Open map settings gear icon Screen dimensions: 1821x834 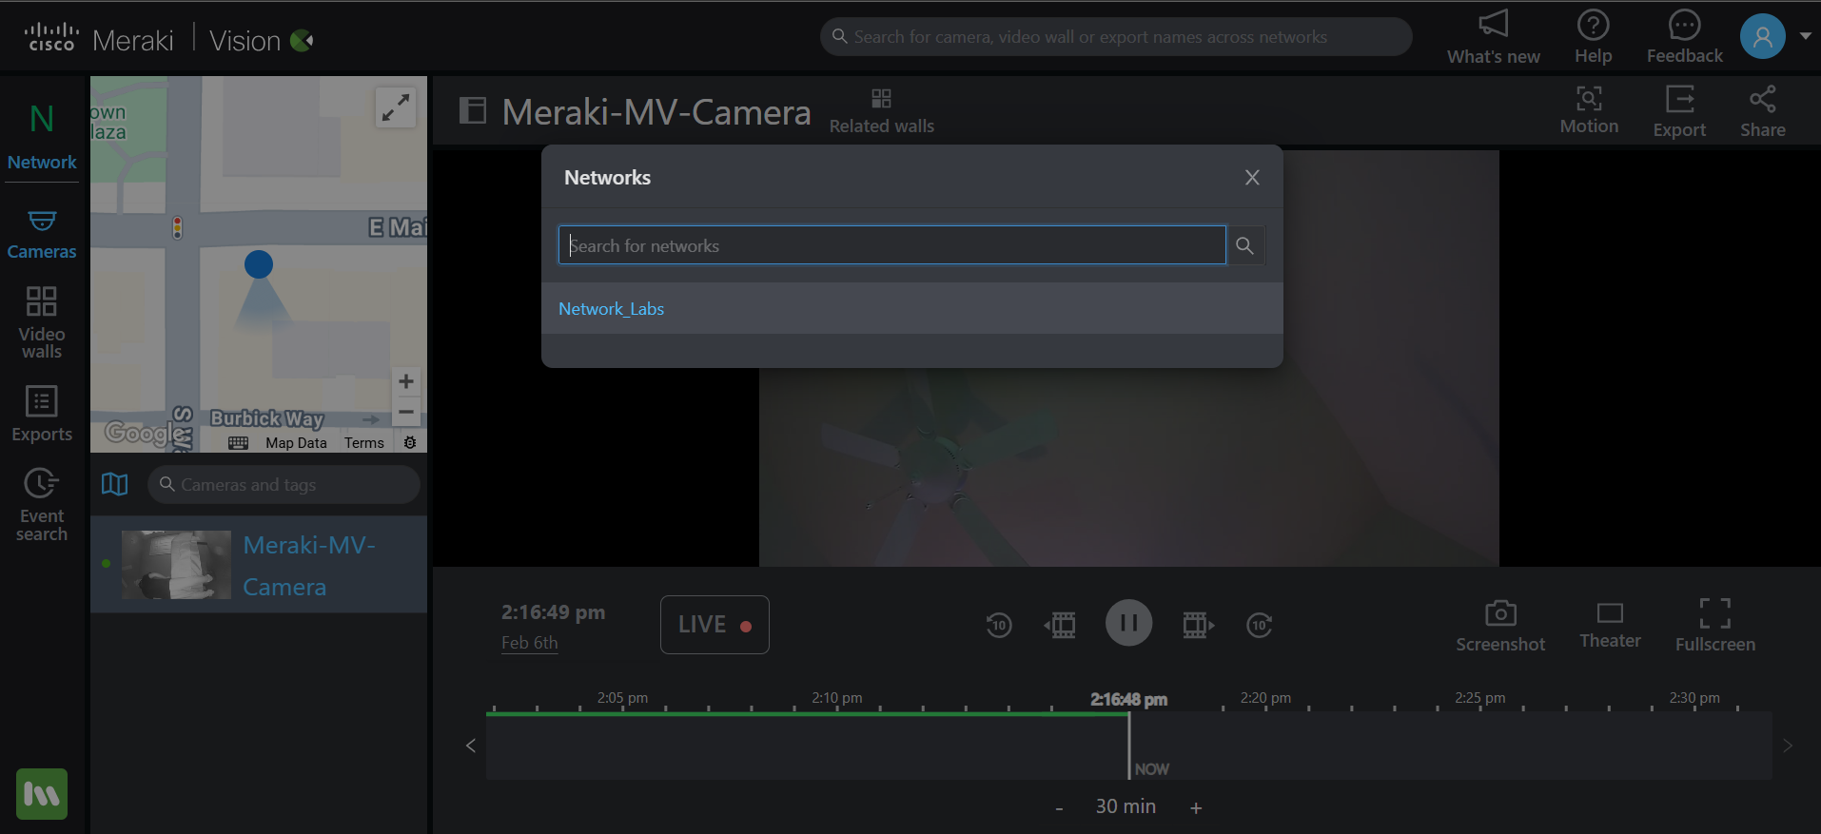point(410,443)
